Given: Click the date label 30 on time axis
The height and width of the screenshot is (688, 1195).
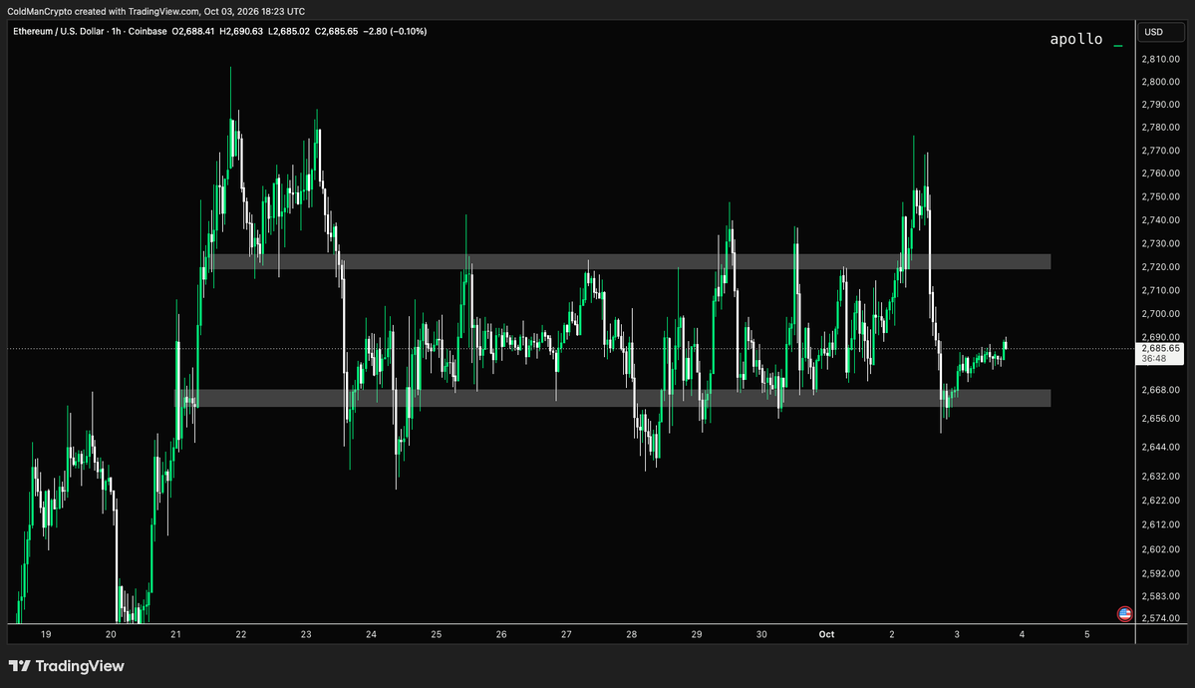Looking at the screenshot, I should 761,634.
